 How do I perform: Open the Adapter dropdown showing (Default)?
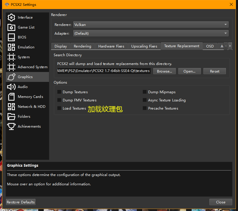coord(151,34)
